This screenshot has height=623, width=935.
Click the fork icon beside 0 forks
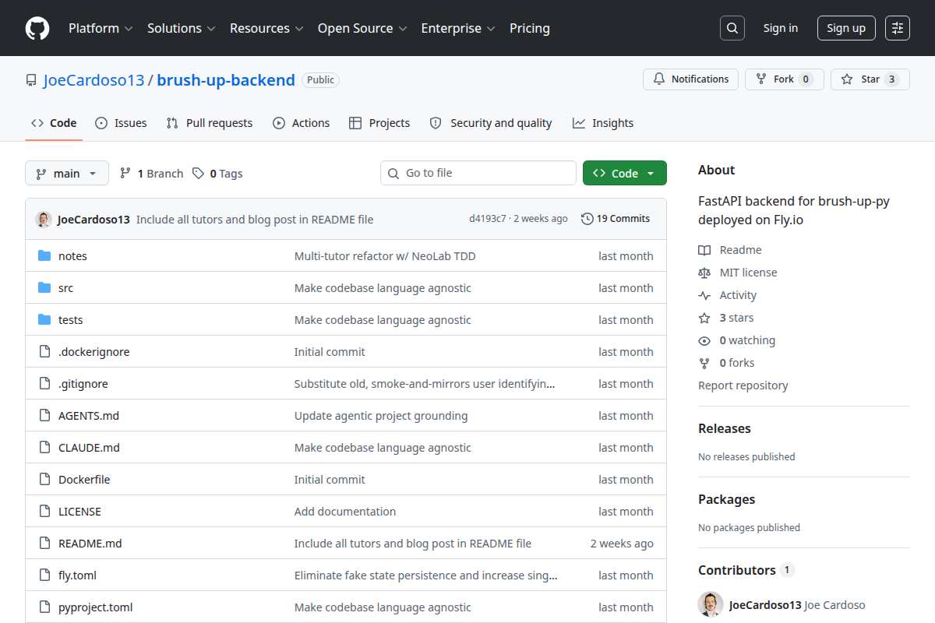704,363
